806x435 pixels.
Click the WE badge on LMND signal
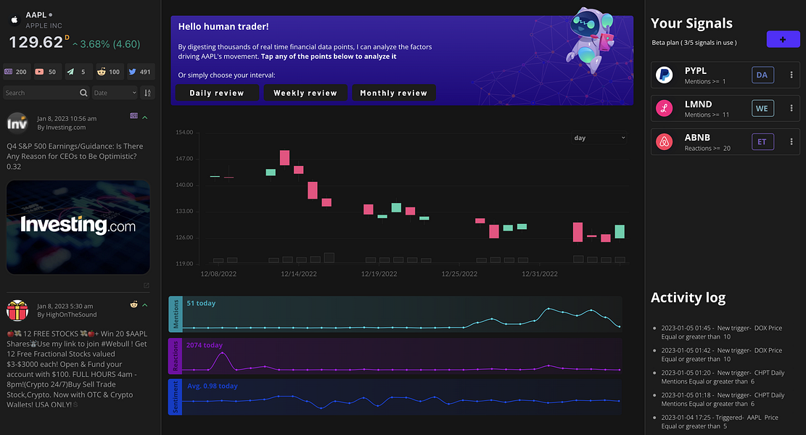point(762,108)
